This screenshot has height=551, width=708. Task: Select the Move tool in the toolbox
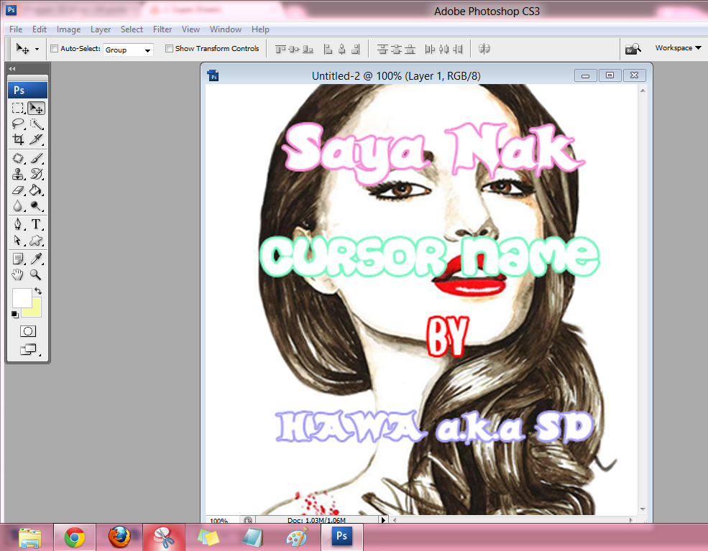(x=36, y=108)
